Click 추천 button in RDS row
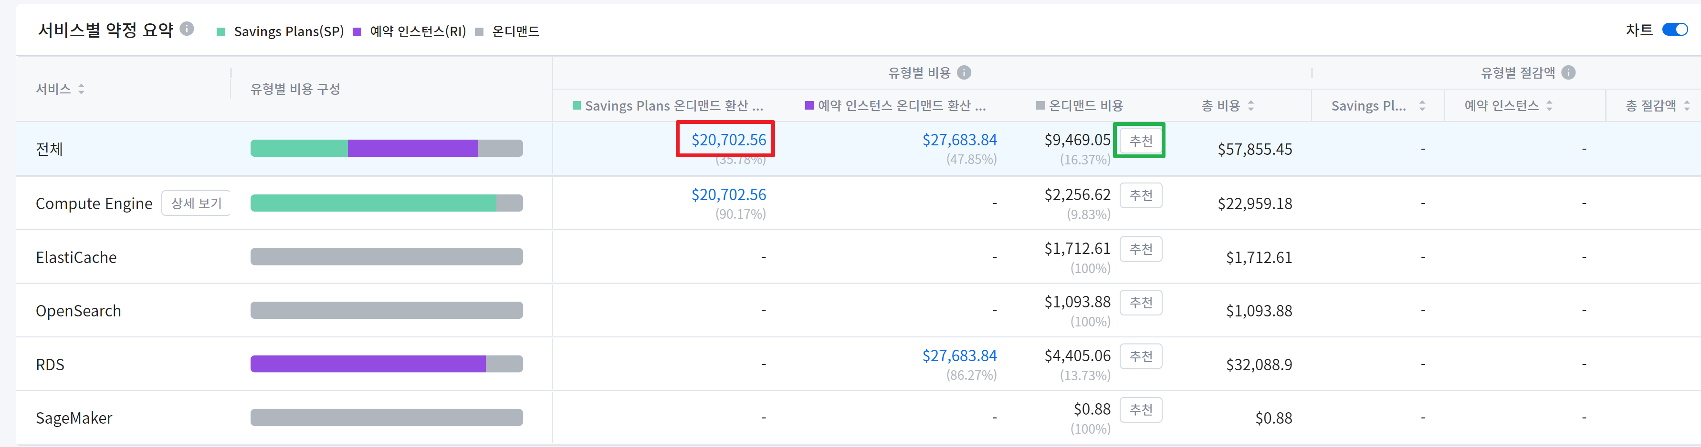1701x447 pixels. tap(1140, 356)
